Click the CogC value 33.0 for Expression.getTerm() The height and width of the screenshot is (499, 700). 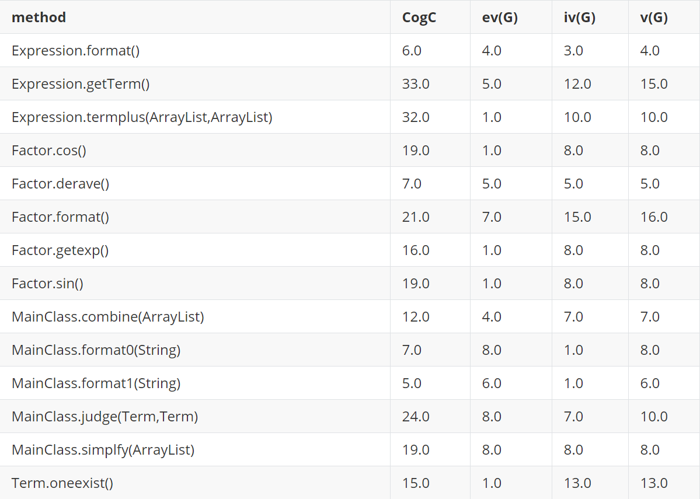point(416,84)
